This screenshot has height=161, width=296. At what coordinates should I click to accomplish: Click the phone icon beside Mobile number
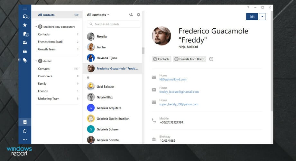click(154, 120)
